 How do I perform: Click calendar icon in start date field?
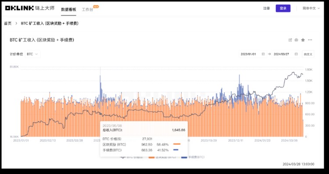[263, 54]
